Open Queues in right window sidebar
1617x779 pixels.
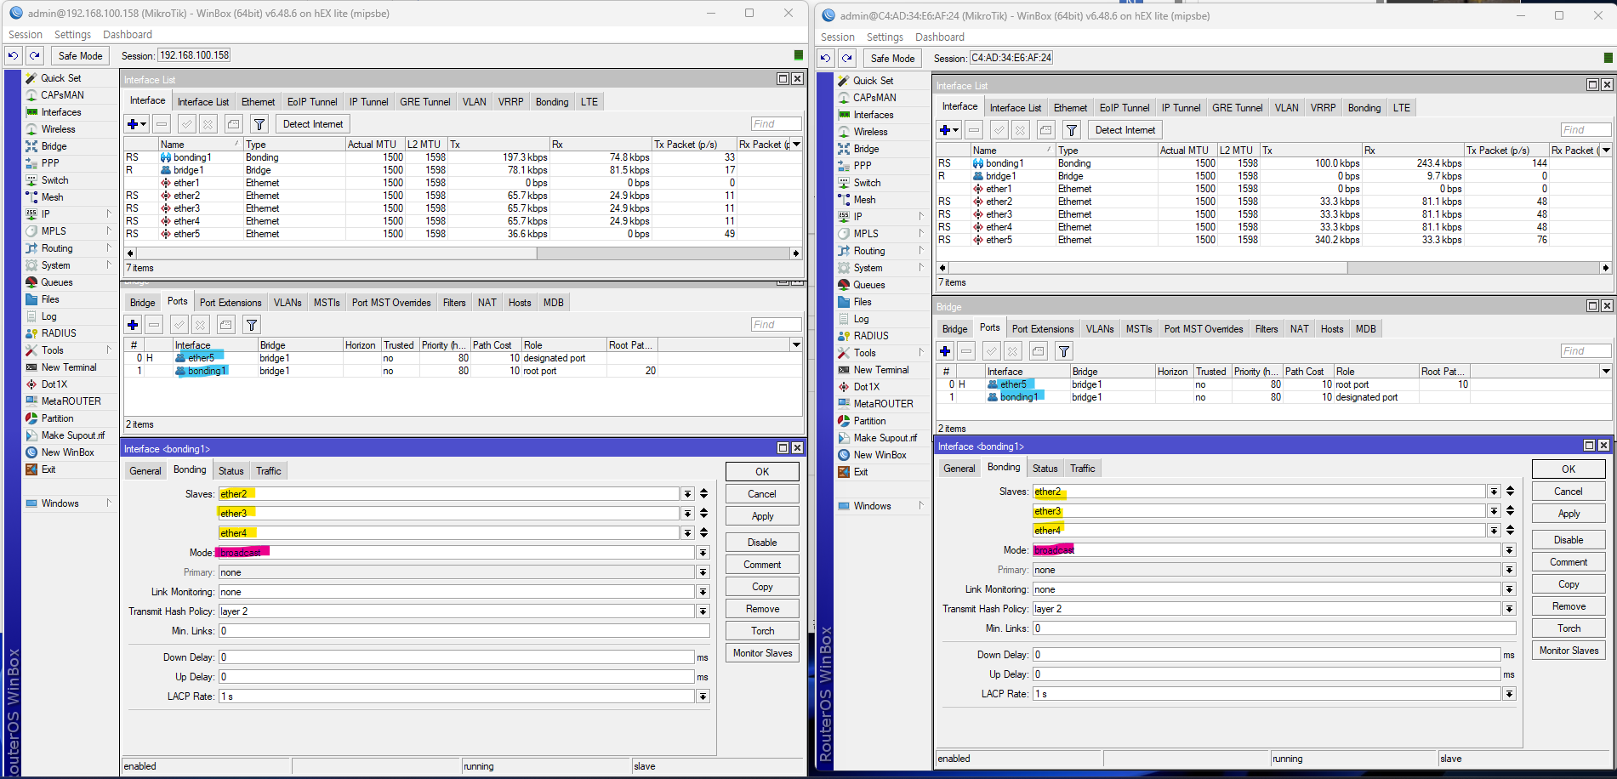(869, 285)
